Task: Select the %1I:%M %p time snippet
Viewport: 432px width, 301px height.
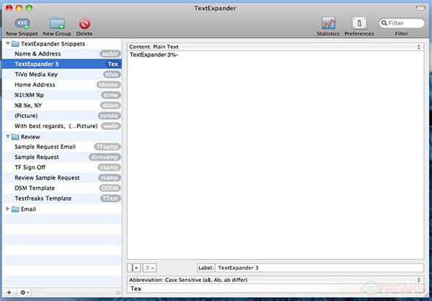Action: coord(62,95)
